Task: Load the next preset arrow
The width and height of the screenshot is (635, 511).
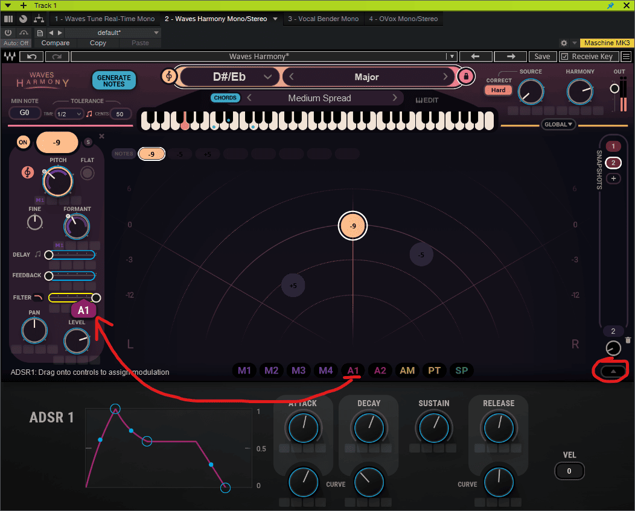Action: [x=511, y=57]
